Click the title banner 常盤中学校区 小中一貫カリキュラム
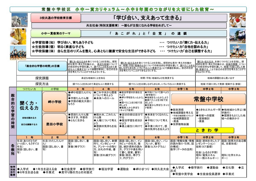Viewport: 256px width, 181px height. 128,9
